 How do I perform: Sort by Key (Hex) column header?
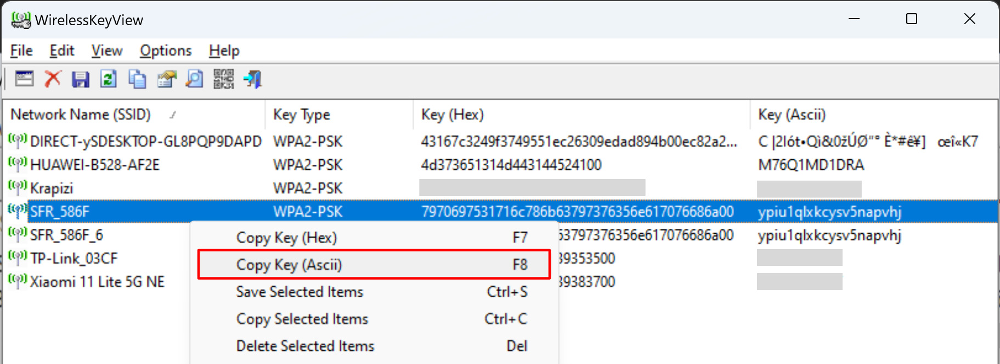click(581, 114)
